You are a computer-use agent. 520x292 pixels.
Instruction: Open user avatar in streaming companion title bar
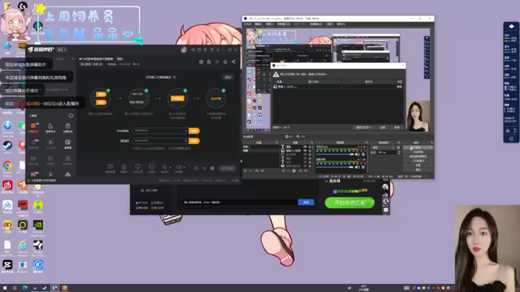point(184,50)
